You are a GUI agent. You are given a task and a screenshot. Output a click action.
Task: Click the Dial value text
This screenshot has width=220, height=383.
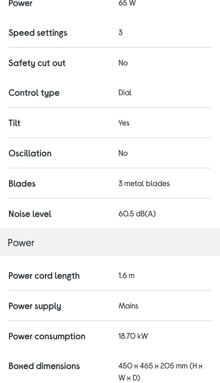click(125, 93)
